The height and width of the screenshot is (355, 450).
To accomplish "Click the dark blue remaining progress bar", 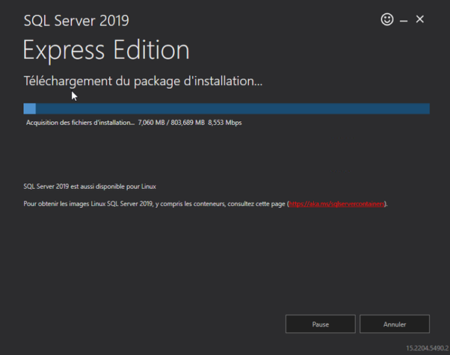I will click(232, 109).
